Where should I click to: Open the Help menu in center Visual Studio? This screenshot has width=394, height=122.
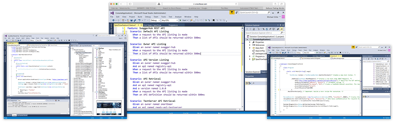coord(196,17)
